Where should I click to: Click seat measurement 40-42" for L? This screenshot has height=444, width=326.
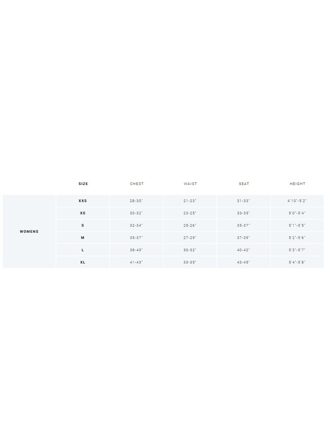[x=244, y=250]
